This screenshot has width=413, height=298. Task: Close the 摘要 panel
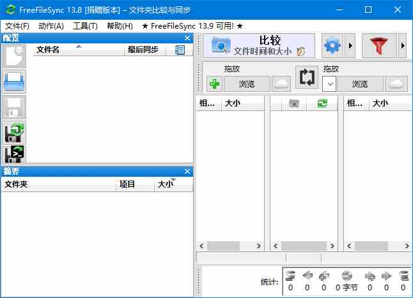(x=187, y=171)
